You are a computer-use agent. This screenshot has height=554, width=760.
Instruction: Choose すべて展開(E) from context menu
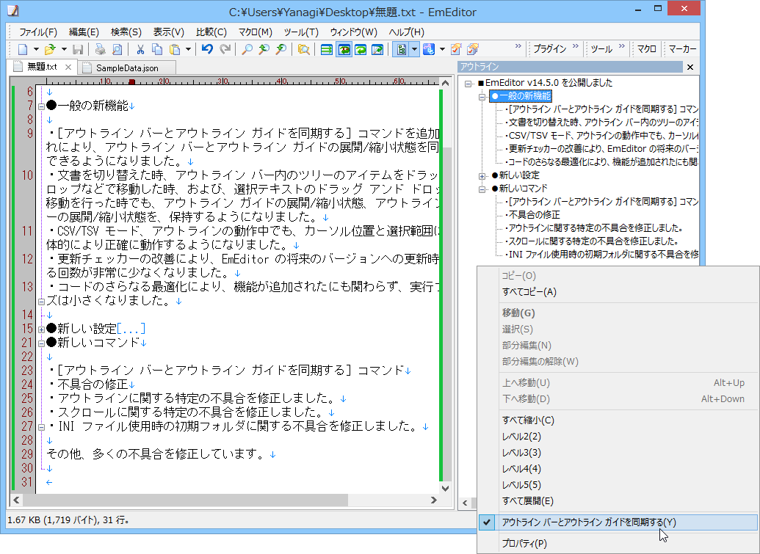tap(618, 501)
